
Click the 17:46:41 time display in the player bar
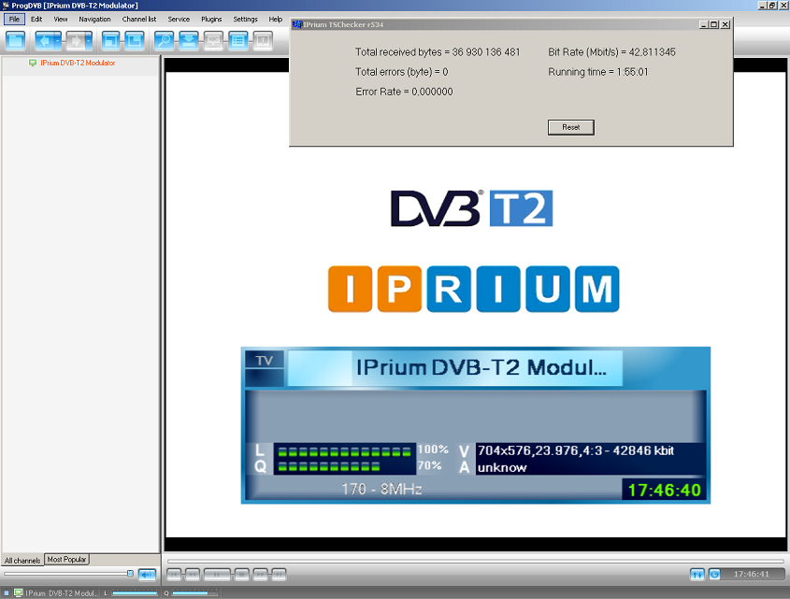coord(752,575)
